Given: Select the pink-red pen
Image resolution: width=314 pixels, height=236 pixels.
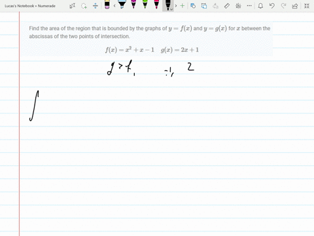Looking at the screenshot, I should 156,5.
